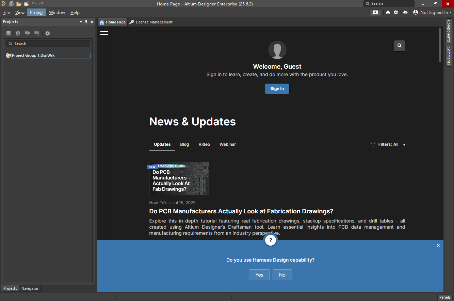Viewport: 454px width, 301px height.
Task: Open the File menu
Action: click(x=6, y=13)
